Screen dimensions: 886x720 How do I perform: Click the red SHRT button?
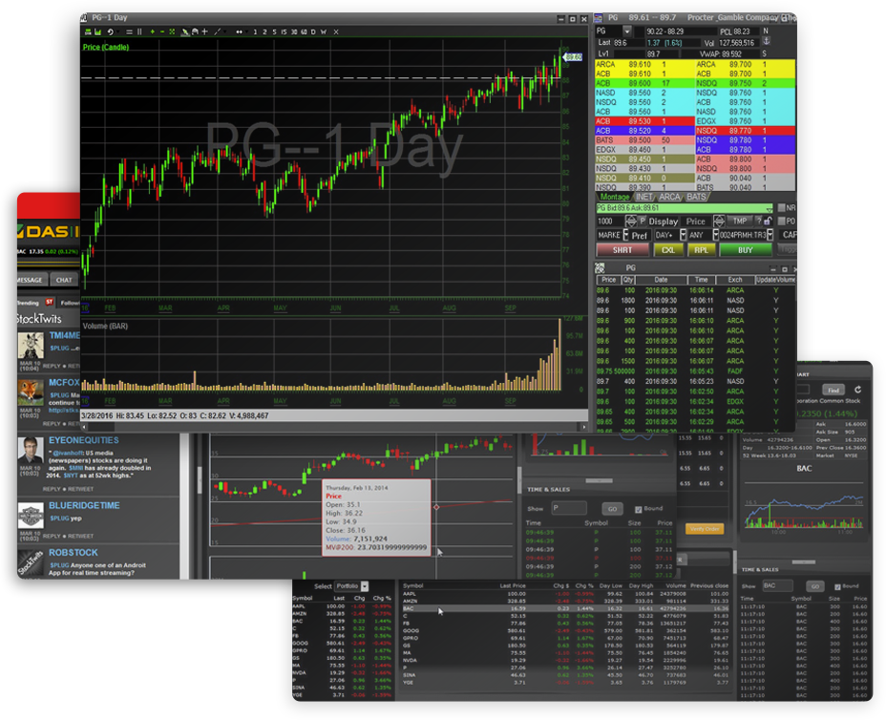tap(622, 250)
